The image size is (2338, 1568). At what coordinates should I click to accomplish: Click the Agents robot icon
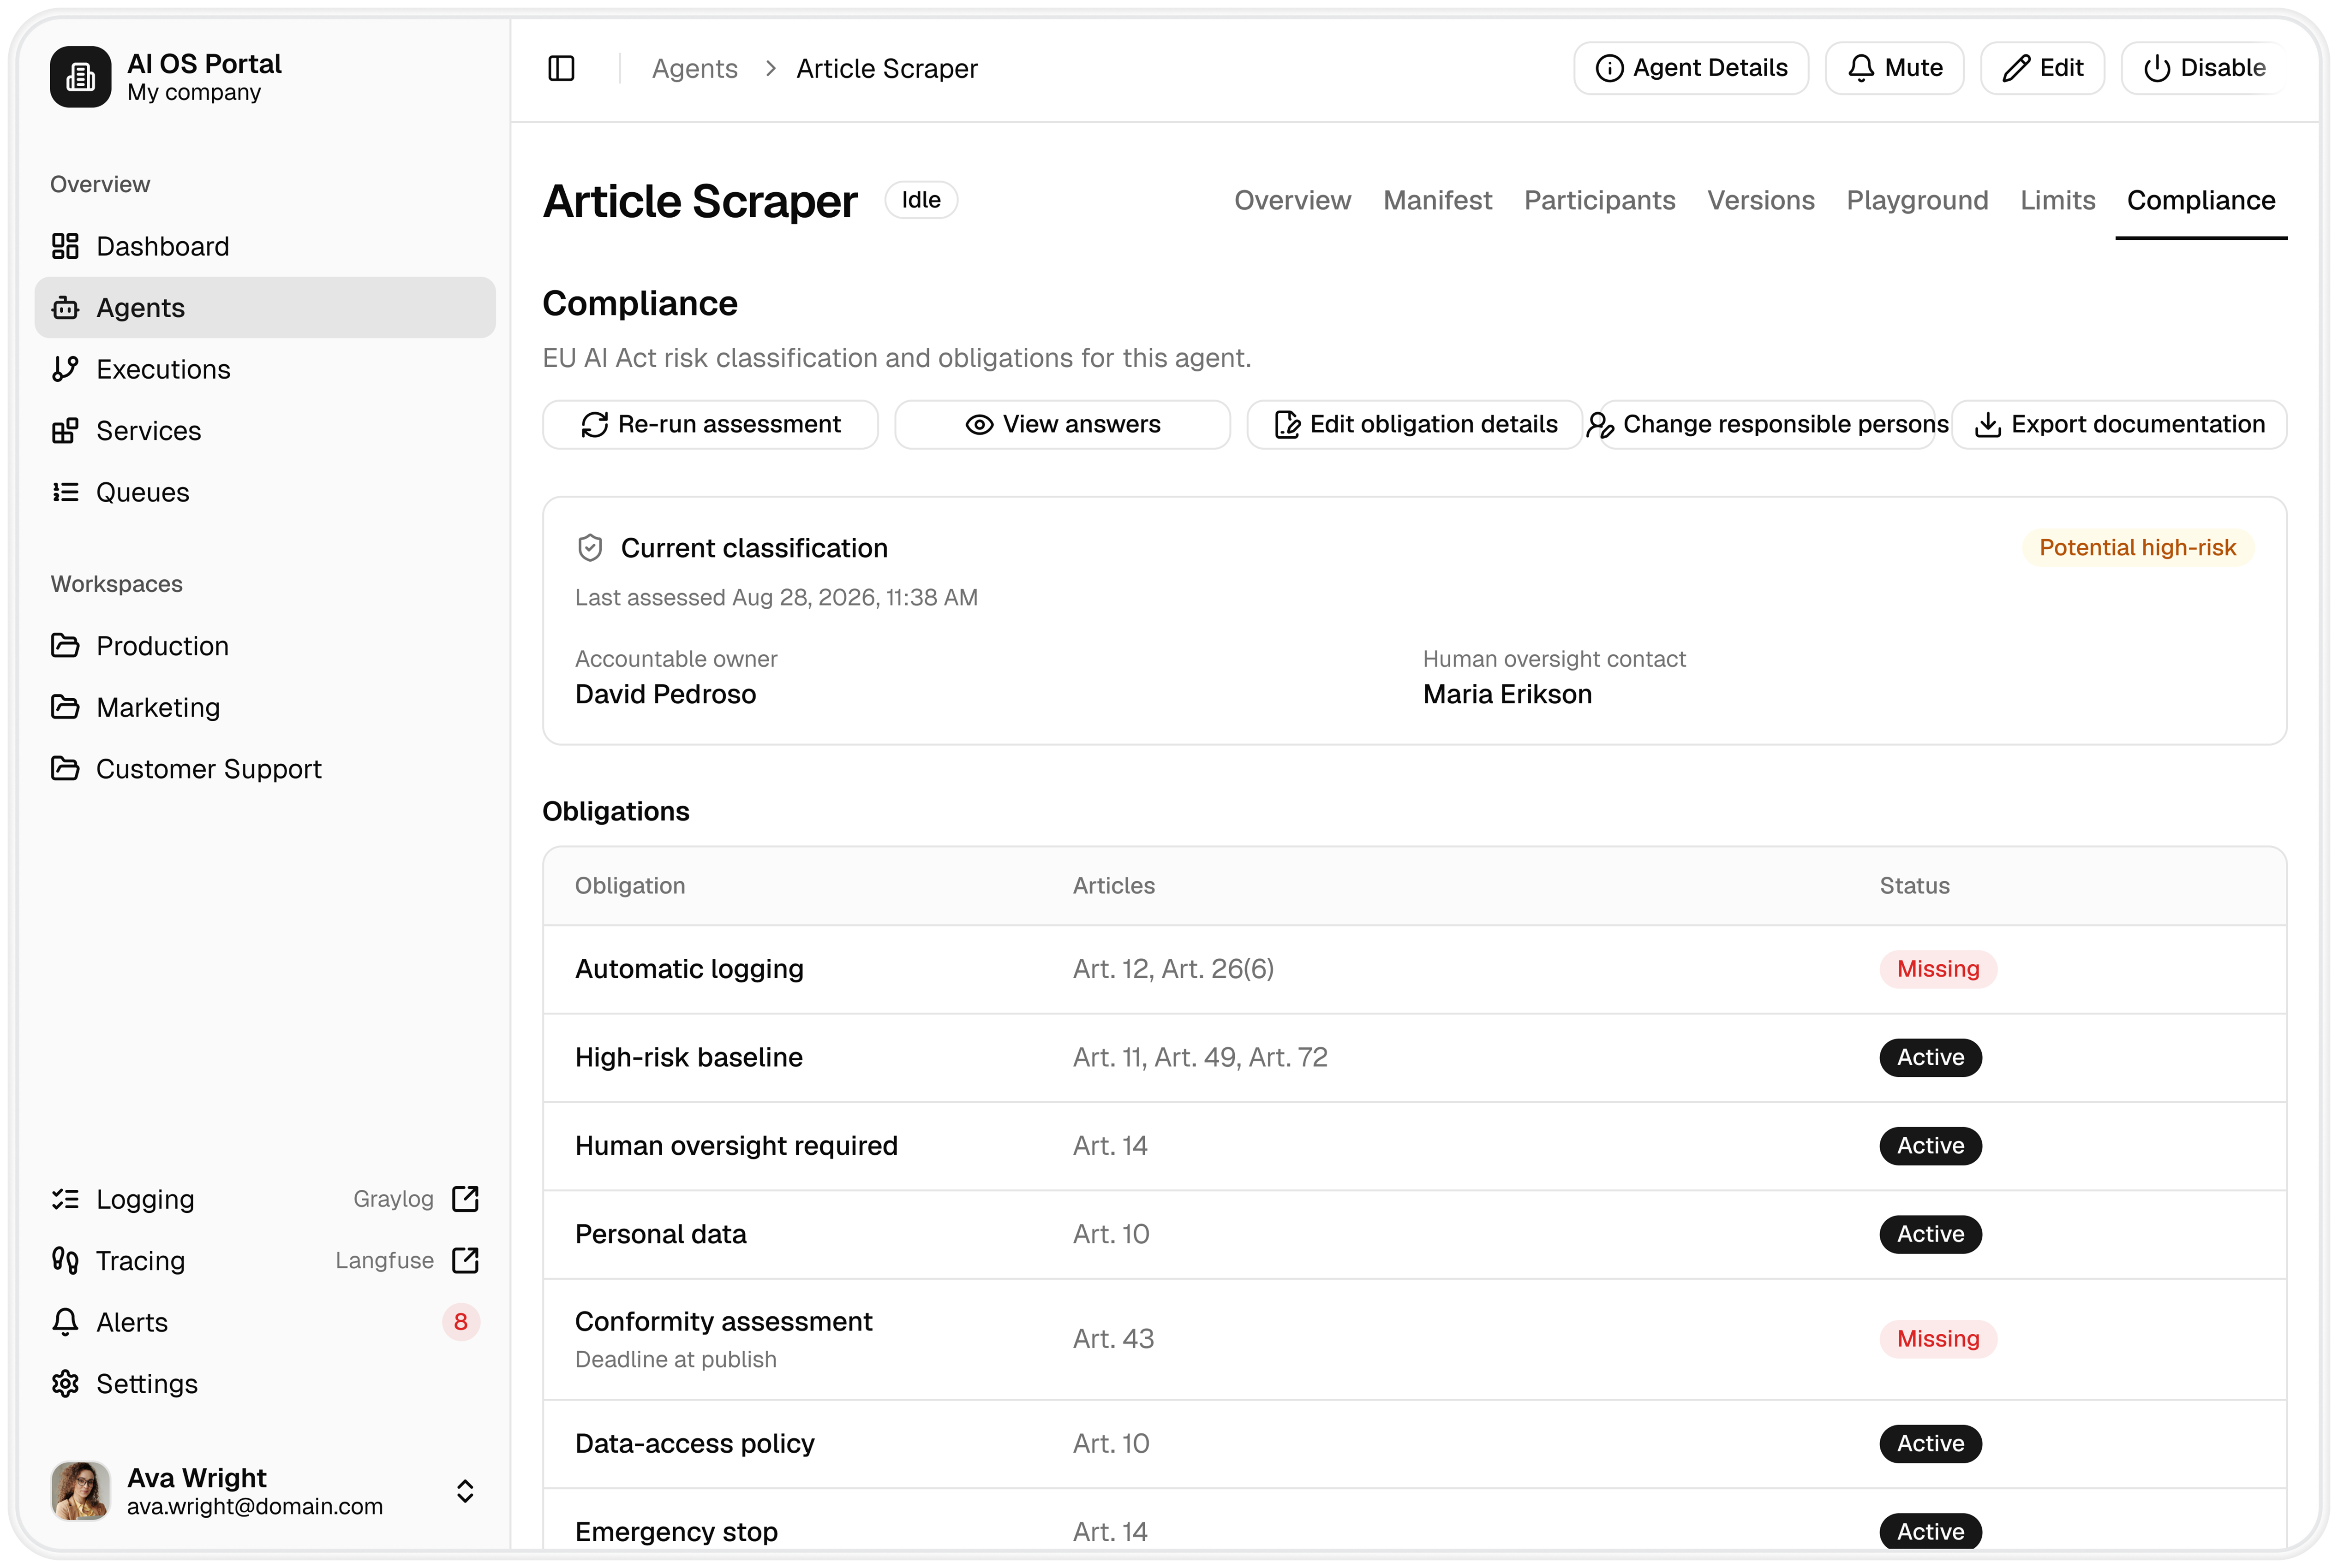65,308
